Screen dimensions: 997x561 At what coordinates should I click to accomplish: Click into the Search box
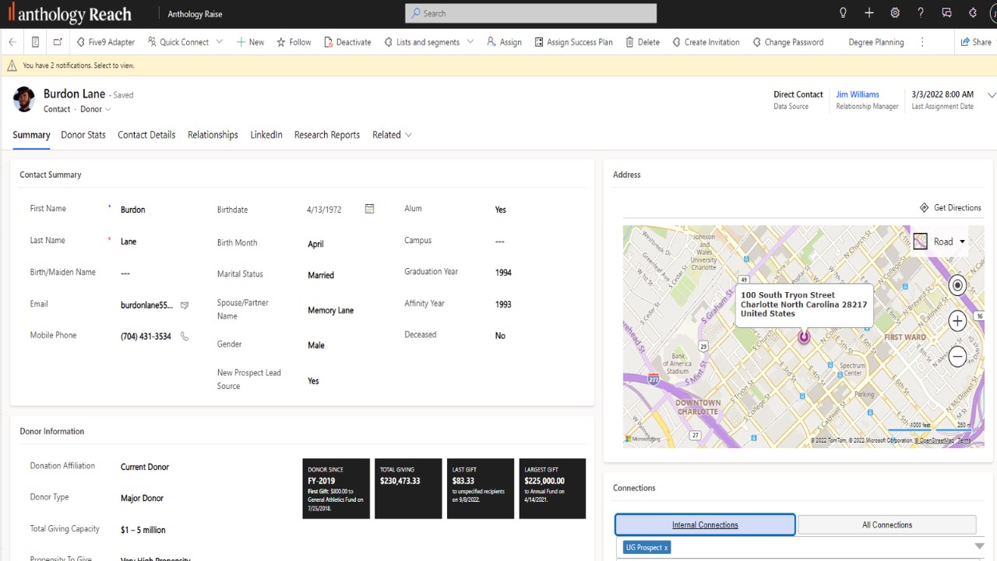point(530,13)
